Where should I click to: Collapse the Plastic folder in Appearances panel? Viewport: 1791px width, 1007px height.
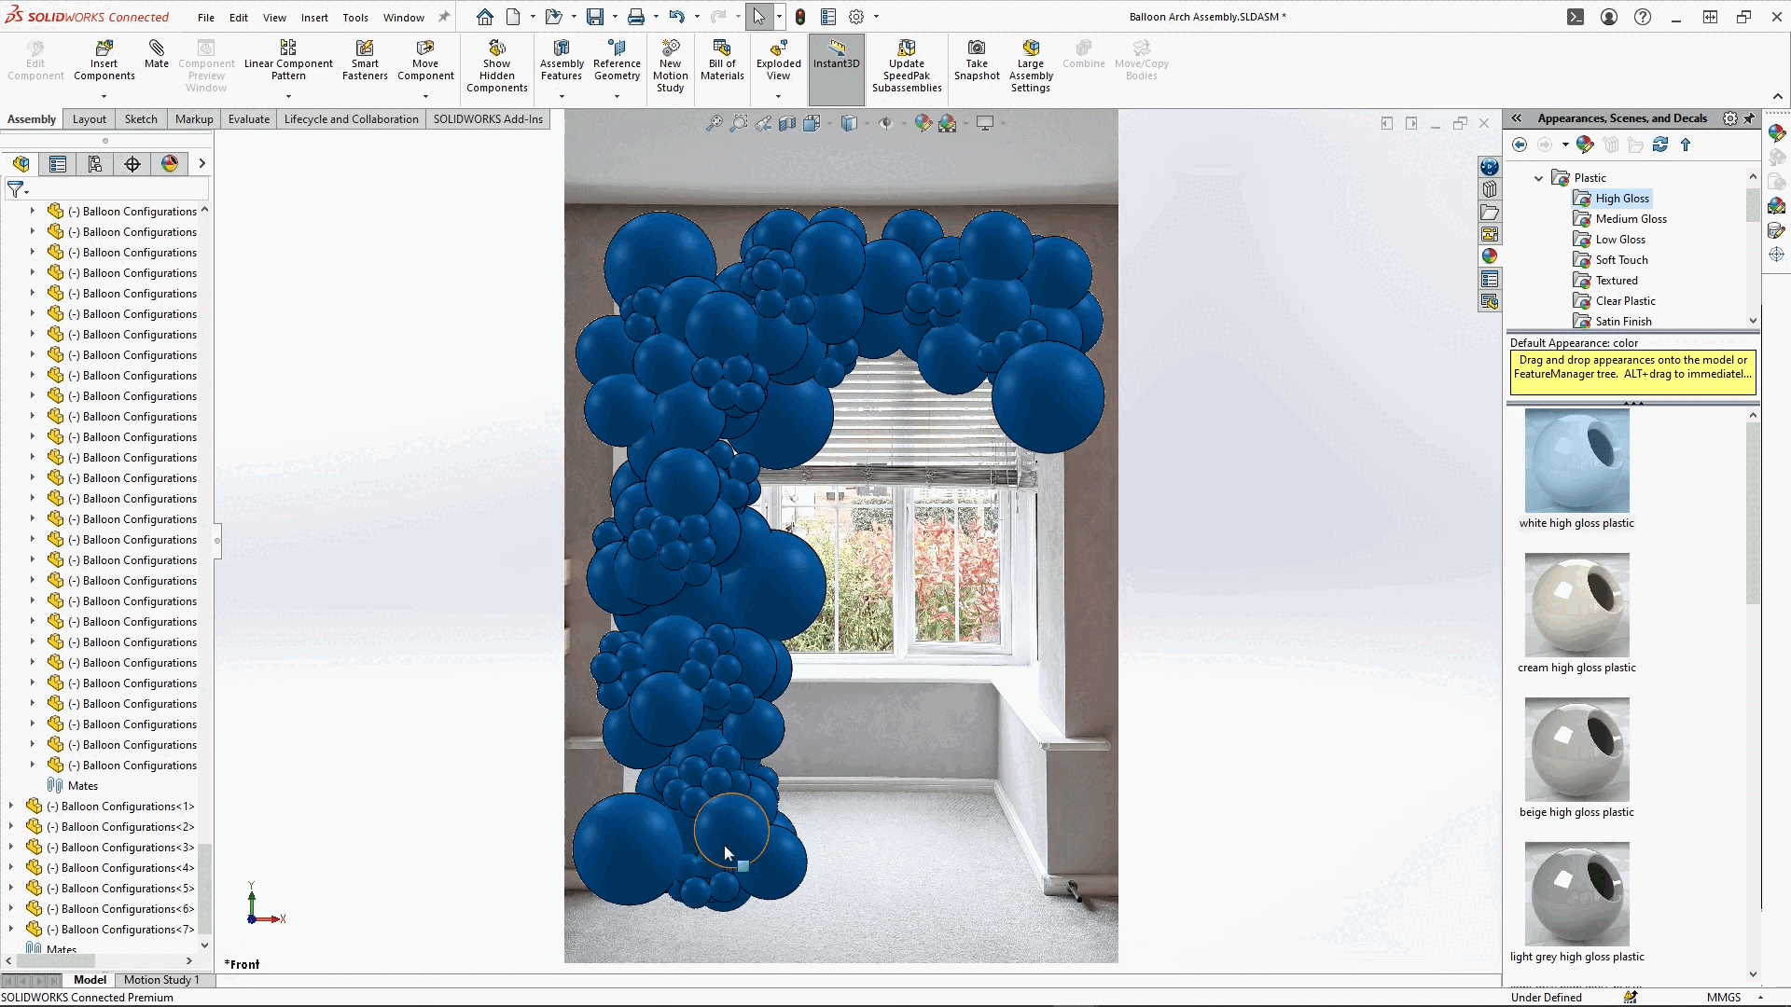(1537, 177)
